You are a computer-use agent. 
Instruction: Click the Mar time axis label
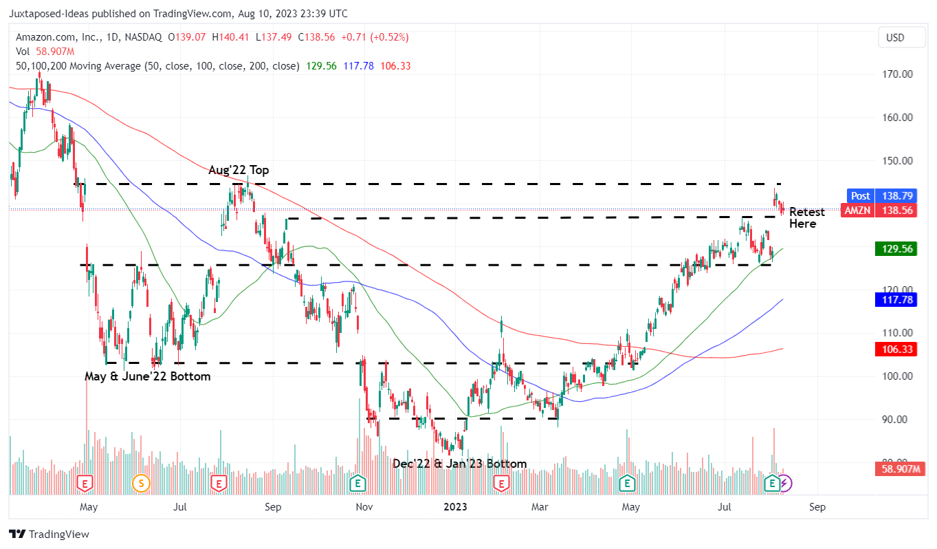[540, 508]
